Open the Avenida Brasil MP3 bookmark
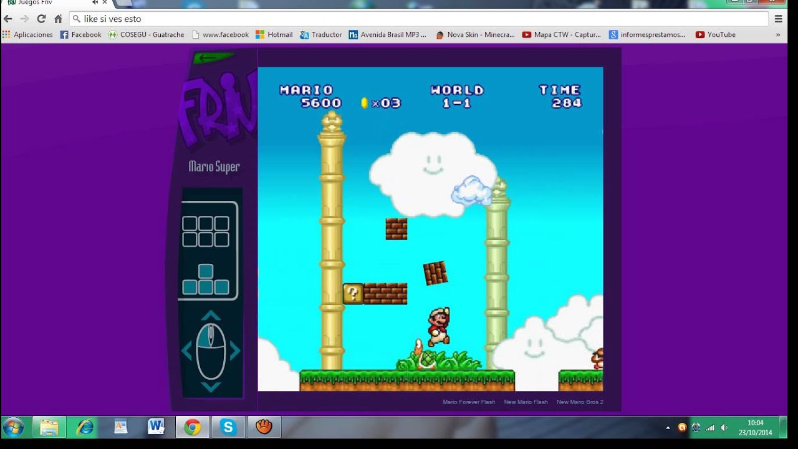 tap(388, 35)
